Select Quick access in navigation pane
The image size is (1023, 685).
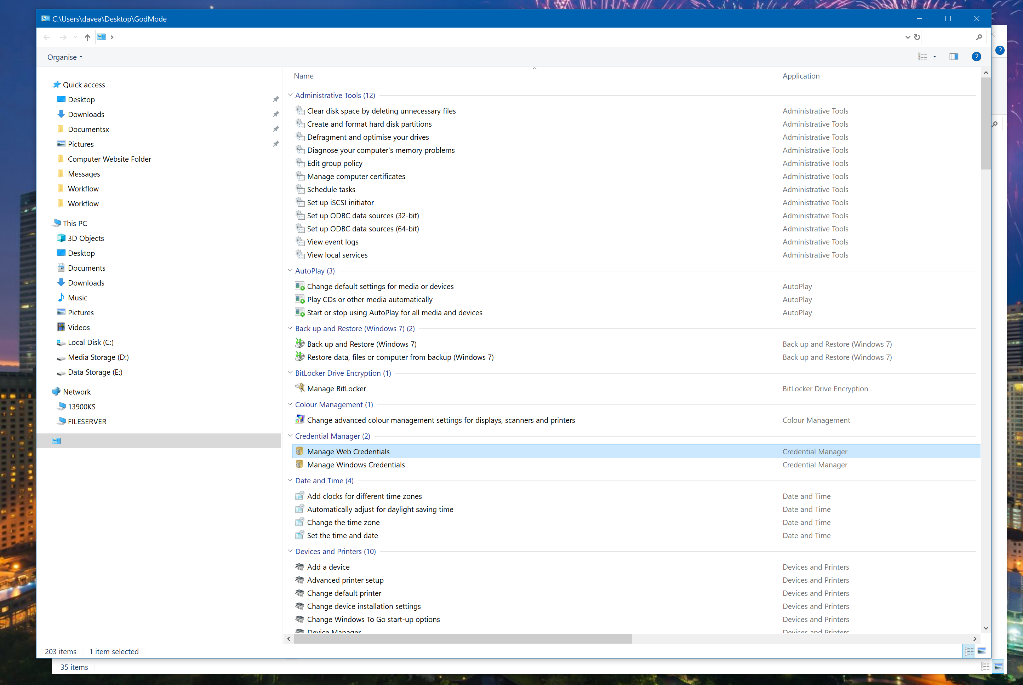point(84,85)
